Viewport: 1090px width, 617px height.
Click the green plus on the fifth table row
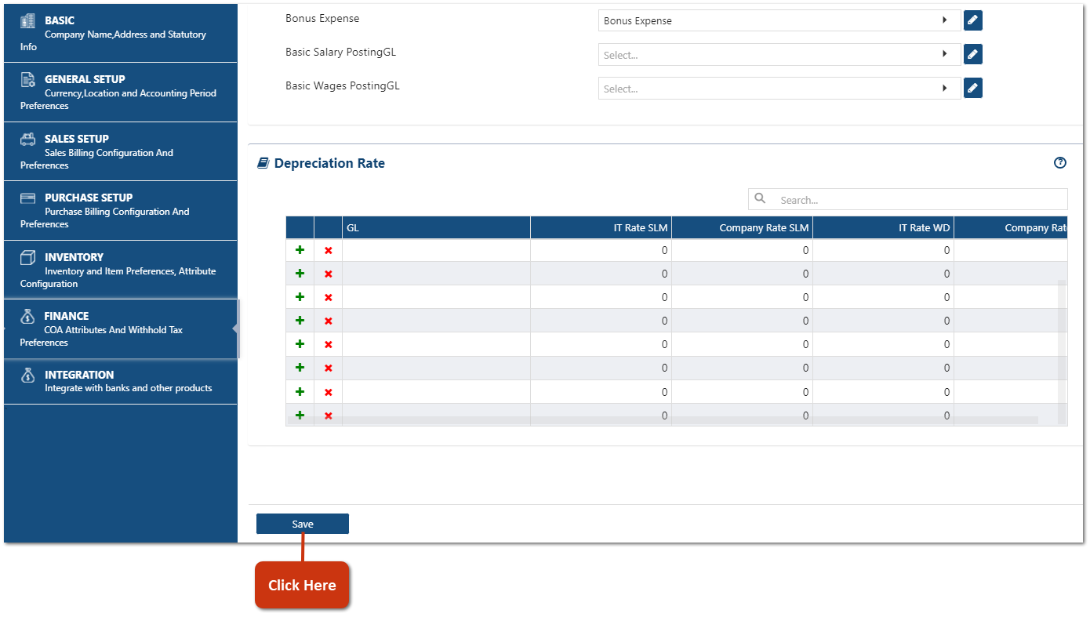pyautogui.click(x=300, y=344)
